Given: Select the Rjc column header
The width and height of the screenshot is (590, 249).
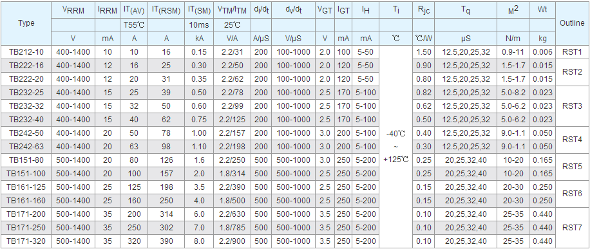Looking at the screenshot, I should [423, 10].
